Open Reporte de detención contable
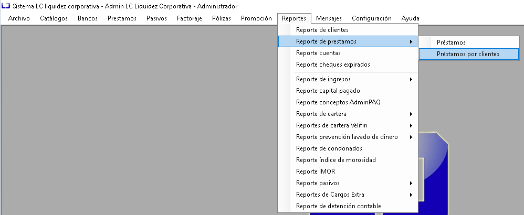 [x=348, y=206]
